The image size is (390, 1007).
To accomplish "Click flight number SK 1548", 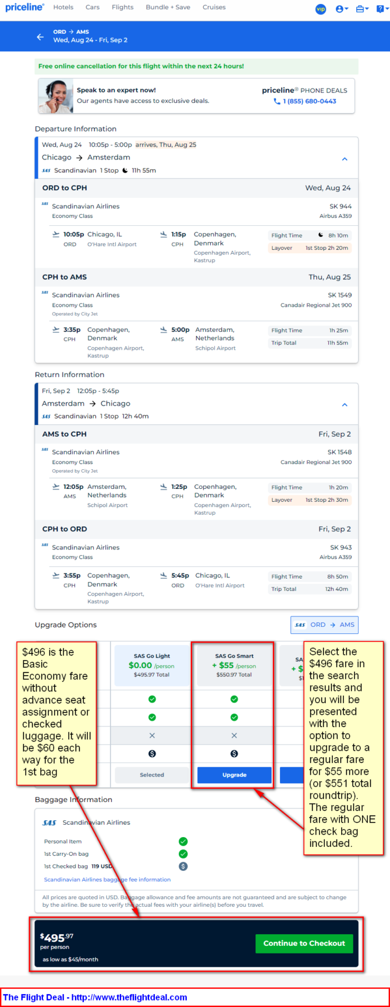I will [339, 452].
